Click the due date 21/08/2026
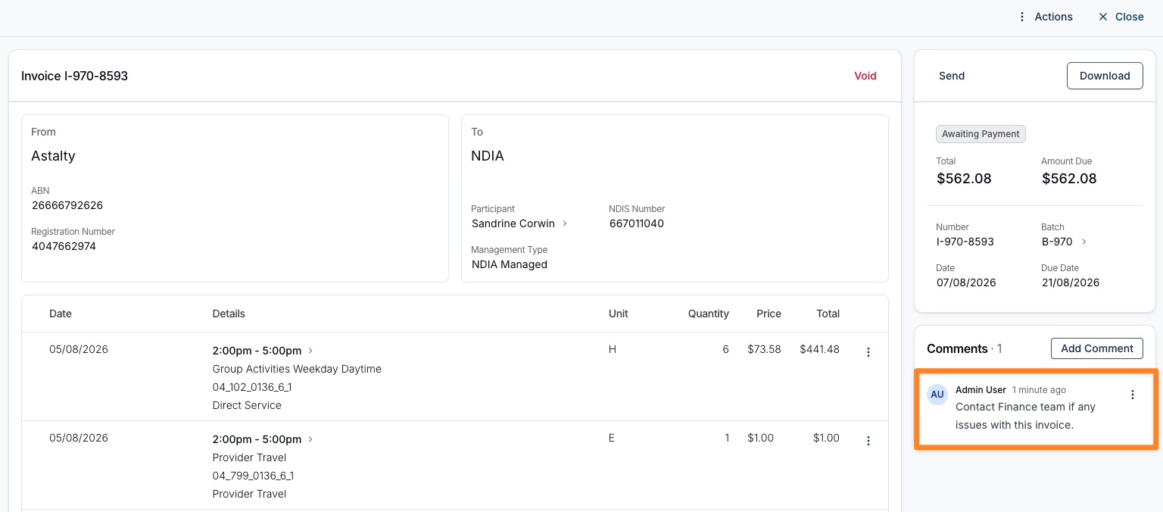Image resolution: width=1163 pixels, height=512 pixels. 1071,283
